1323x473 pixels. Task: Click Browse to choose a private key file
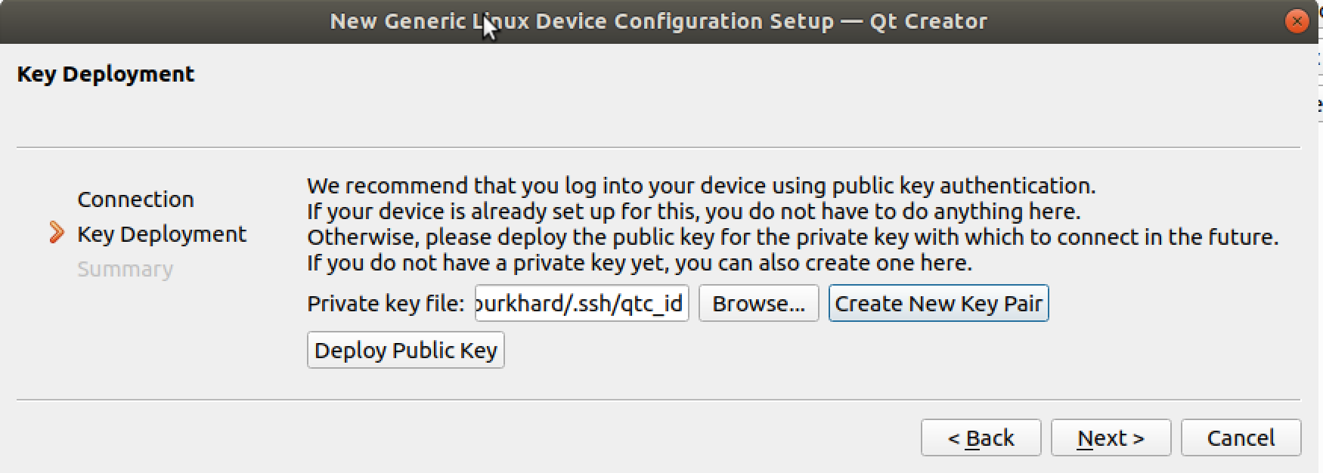(758, 304)
